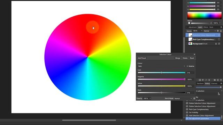
Task: Switch to the Stock tab
Action: [x=211, y=27]
